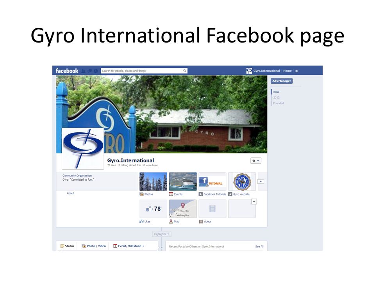Click the Likes label link
The height and width of the screenshot is (281, 375).
(x=147, y=222)
